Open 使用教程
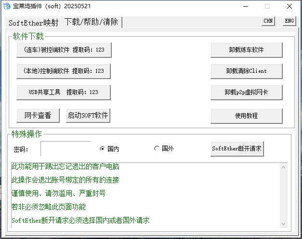The width and height of the screenshot is (302, 239). point(246,116)
